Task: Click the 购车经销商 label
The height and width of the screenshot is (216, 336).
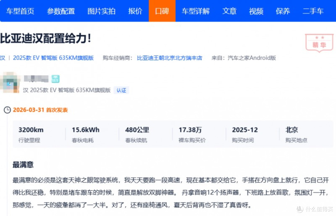Action: click(x=117, y=58)
